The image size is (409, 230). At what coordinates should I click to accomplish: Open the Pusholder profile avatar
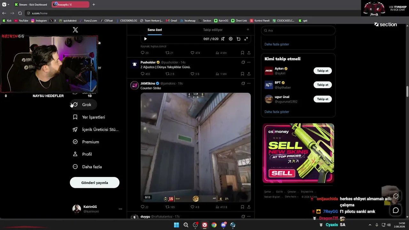(135, 64)
